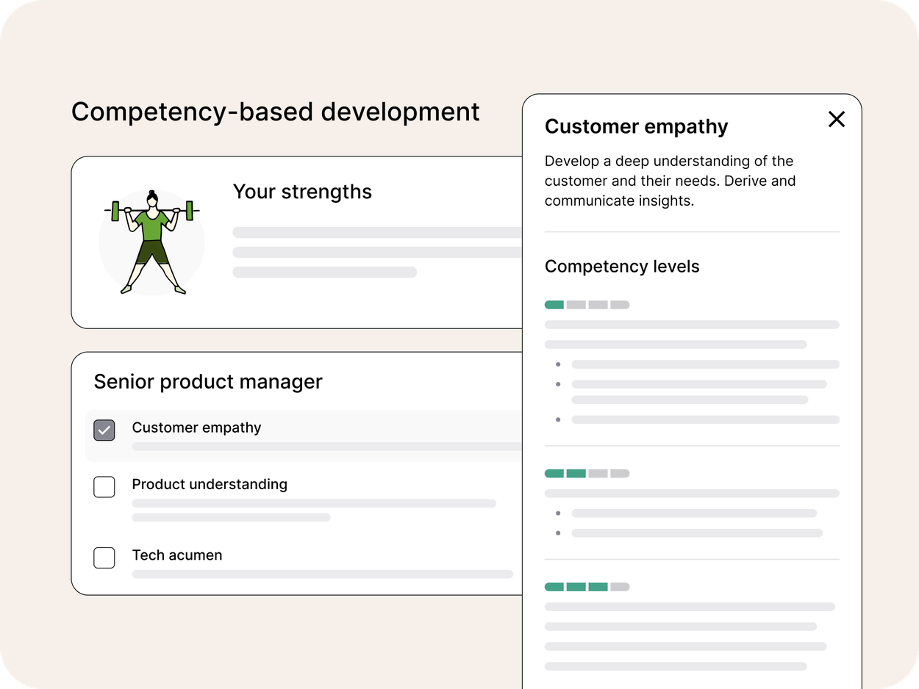This screenshot has height=689, width=919.
Task: Click the Competency-based development page title
Action: [276, 112]
